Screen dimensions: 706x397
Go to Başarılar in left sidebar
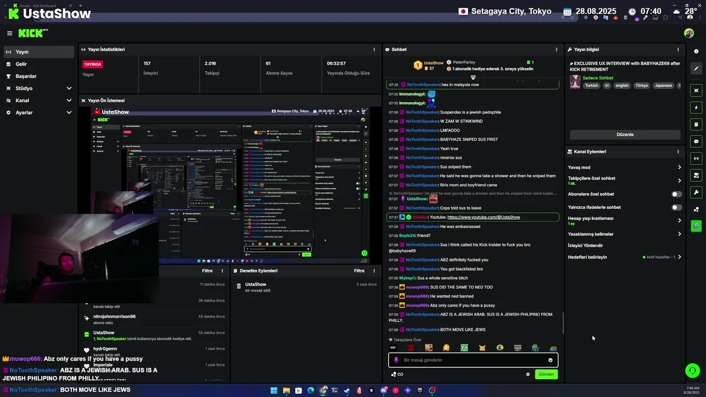coord(39,76)
